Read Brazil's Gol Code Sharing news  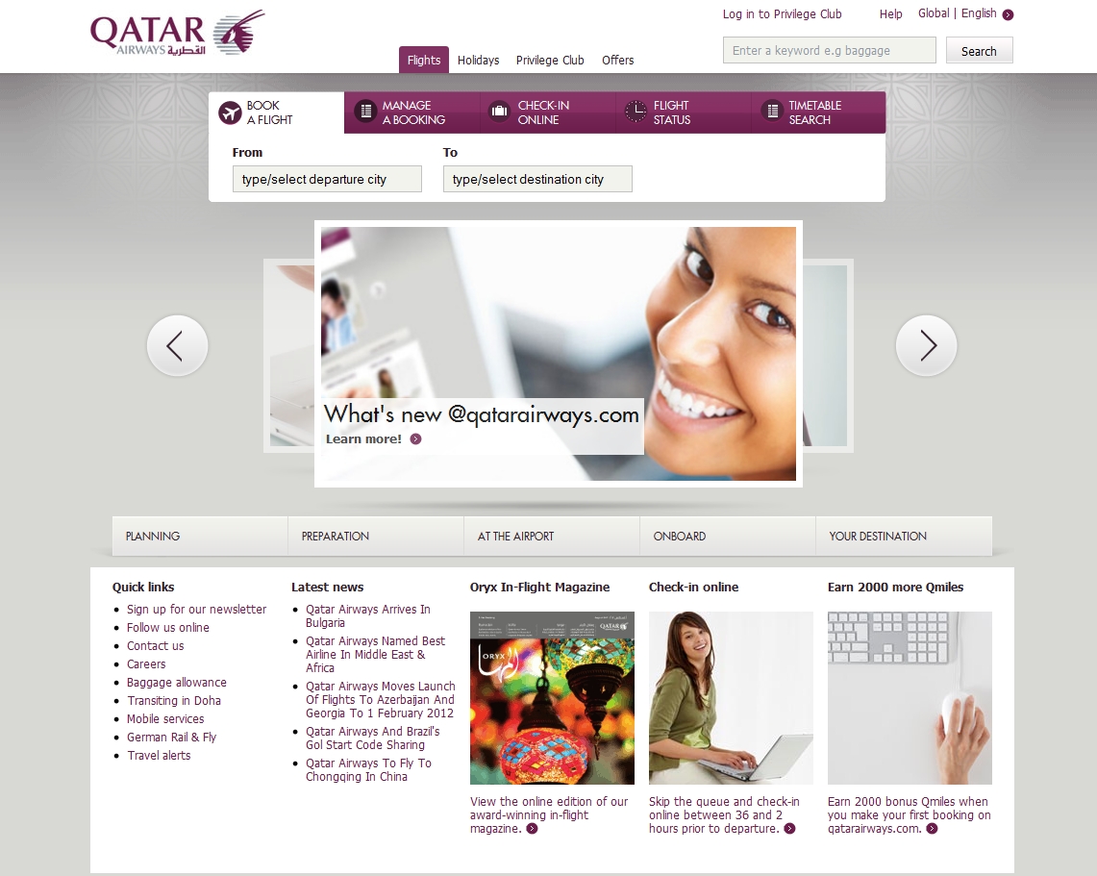pyautogui.click(x=372, y=738)
